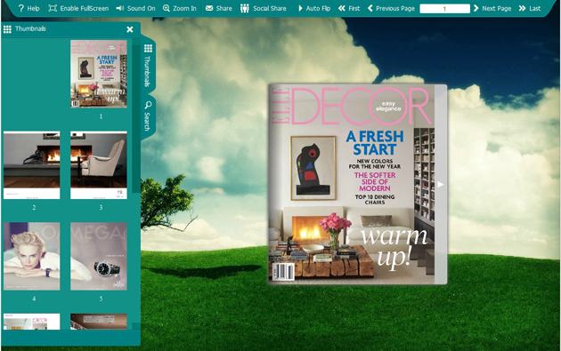Go to the First page
The image size is (561, 351).
click(x=349, y=8)
